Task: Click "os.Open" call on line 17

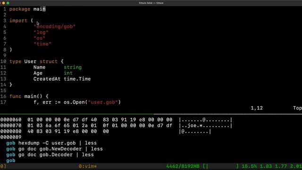Action: tap(74, 102)
